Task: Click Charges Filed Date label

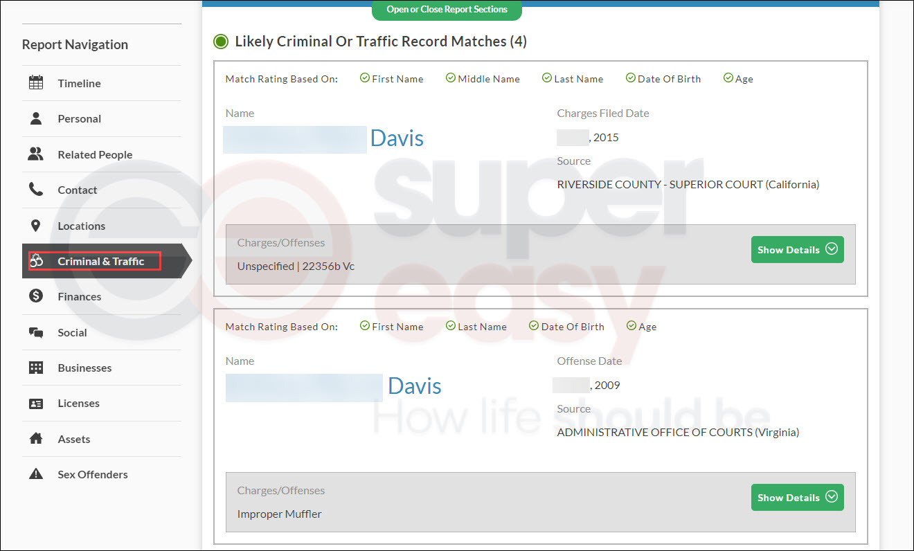Action: [603, 113]
